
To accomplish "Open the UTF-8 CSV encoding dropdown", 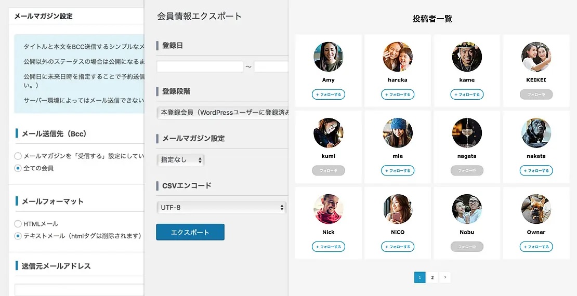I will click(x=221, y=208).
